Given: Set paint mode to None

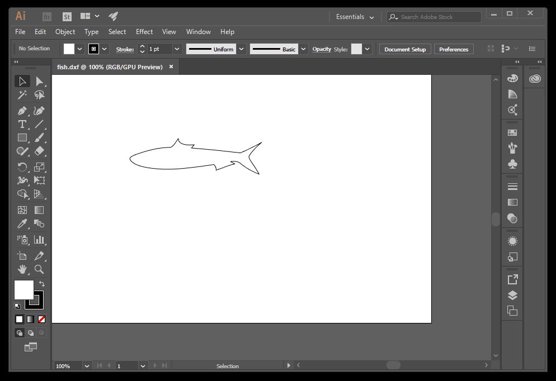Looking at the screenshot, I should point(41,320).
